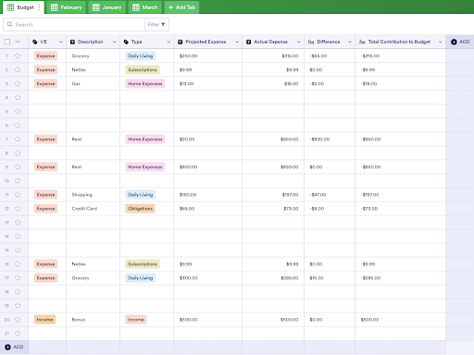Image resolution: width=474 pixels, height=355 pixels.
Task: Open the Total Contribution to Budget column dropdown
Action: pyautogui.click(x=441, y=42)
